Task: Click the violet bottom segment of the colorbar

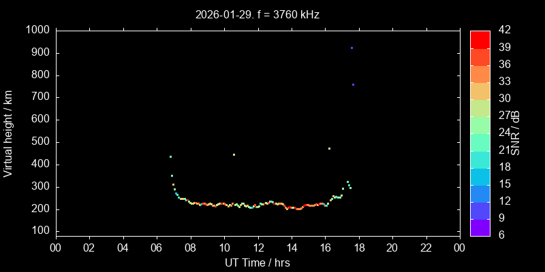Action: point(480,227)
